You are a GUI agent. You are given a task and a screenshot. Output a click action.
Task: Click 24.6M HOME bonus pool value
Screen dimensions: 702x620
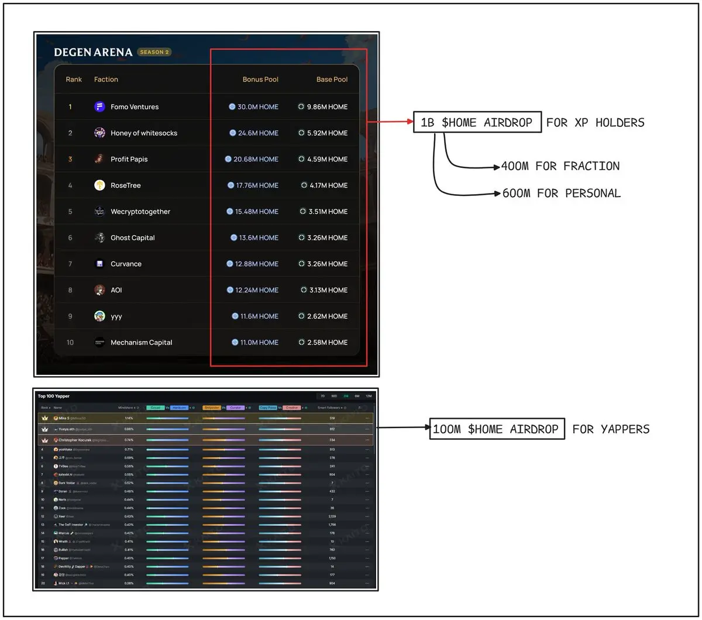click(x=254, y=133)
